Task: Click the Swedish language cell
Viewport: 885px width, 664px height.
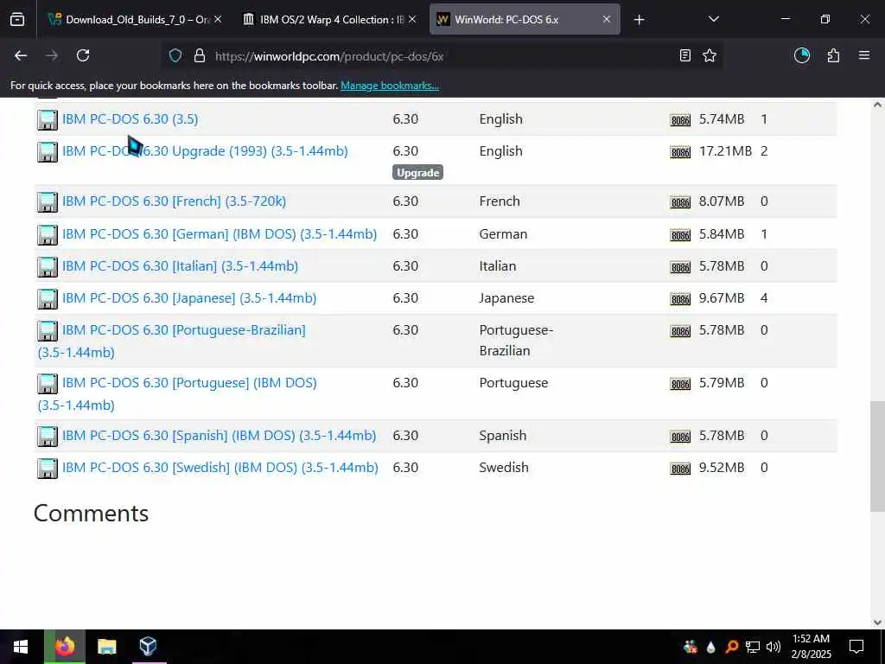Action: click(504, 468)
